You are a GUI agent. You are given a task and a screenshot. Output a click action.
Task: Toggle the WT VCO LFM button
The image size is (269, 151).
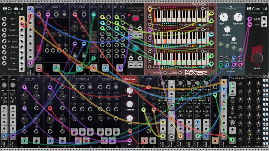tap(75, 56)
